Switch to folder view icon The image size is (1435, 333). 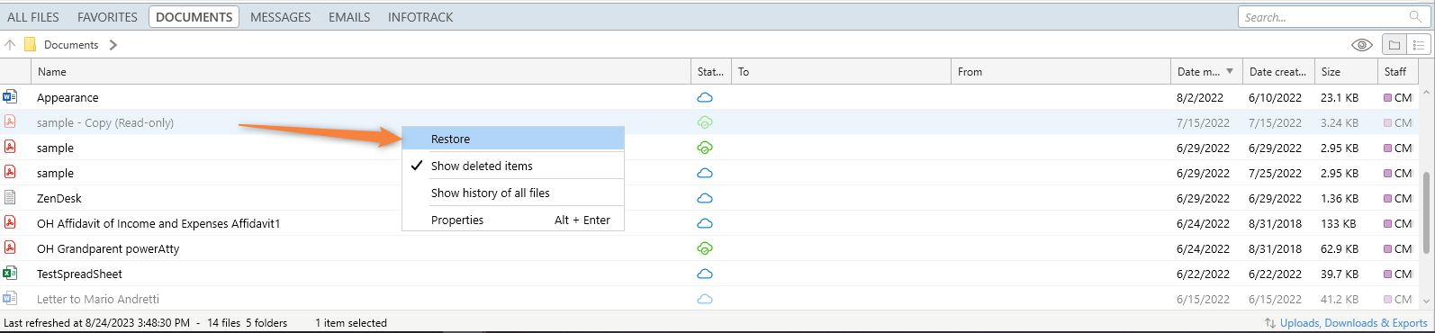tap(1394, 45)
